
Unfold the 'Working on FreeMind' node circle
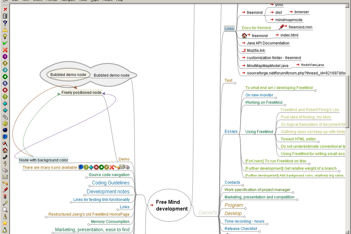(x=285, y=105)
